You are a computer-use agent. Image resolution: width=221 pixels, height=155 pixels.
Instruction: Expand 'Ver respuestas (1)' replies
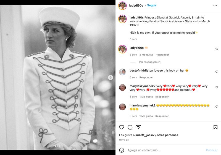pyautogui.click(x=150, y=62)
